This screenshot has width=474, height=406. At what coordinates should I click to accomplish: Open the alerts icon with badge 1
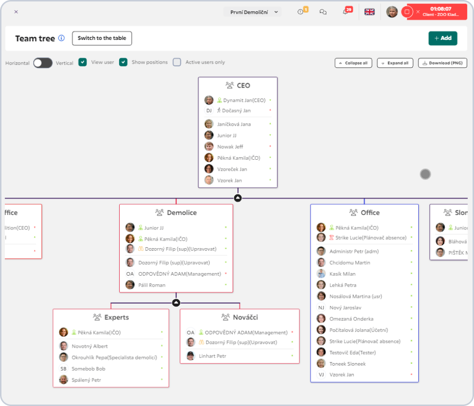point(301,12)
